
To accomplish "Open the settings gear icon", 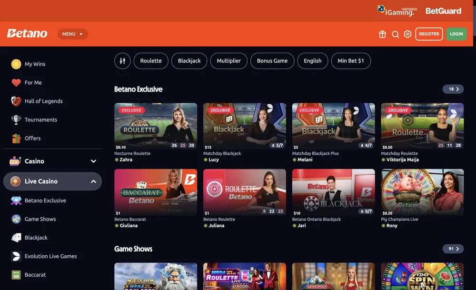I will coord(407,34).
